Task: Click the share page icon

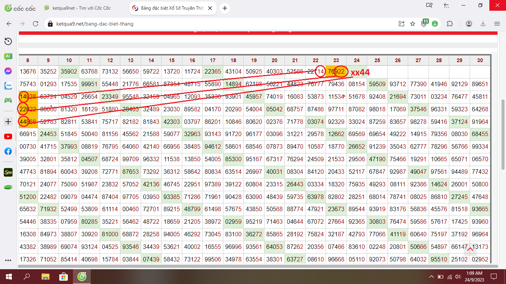Action: coord(402,24)
